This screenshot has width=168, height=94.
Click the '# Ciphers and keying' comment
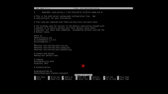point(44,54)
